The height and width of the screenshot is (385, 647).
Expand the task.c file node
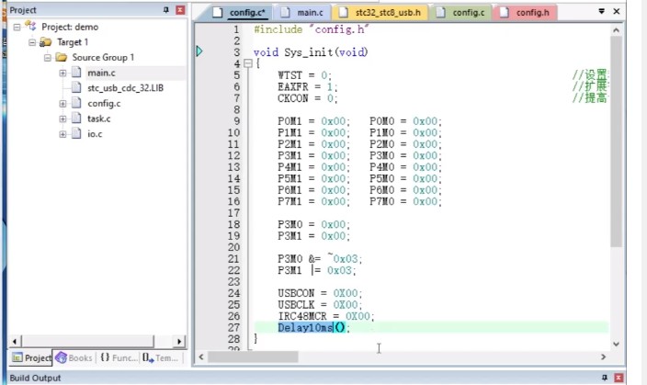(x=62, y=119)
